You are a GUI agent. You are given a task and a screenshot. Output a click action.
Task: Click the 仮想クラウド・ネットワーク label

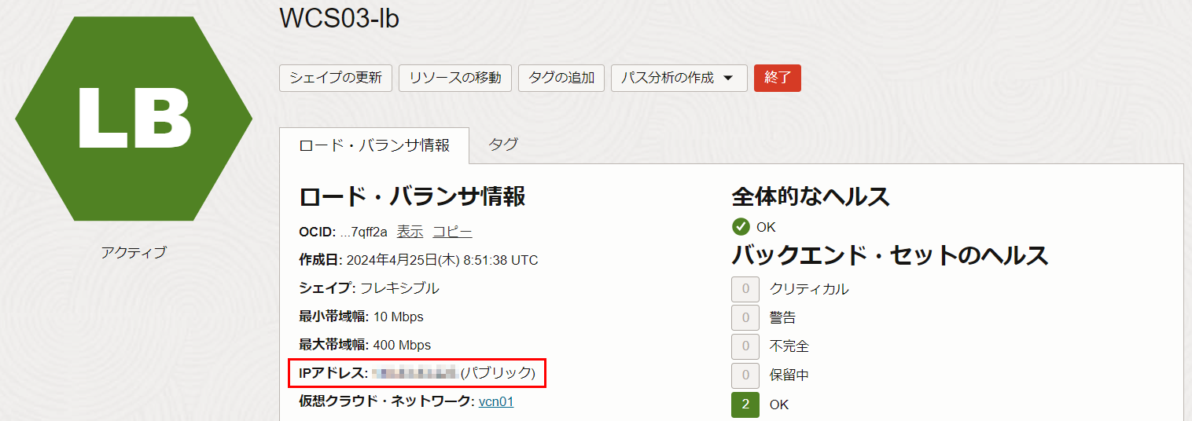387,401
